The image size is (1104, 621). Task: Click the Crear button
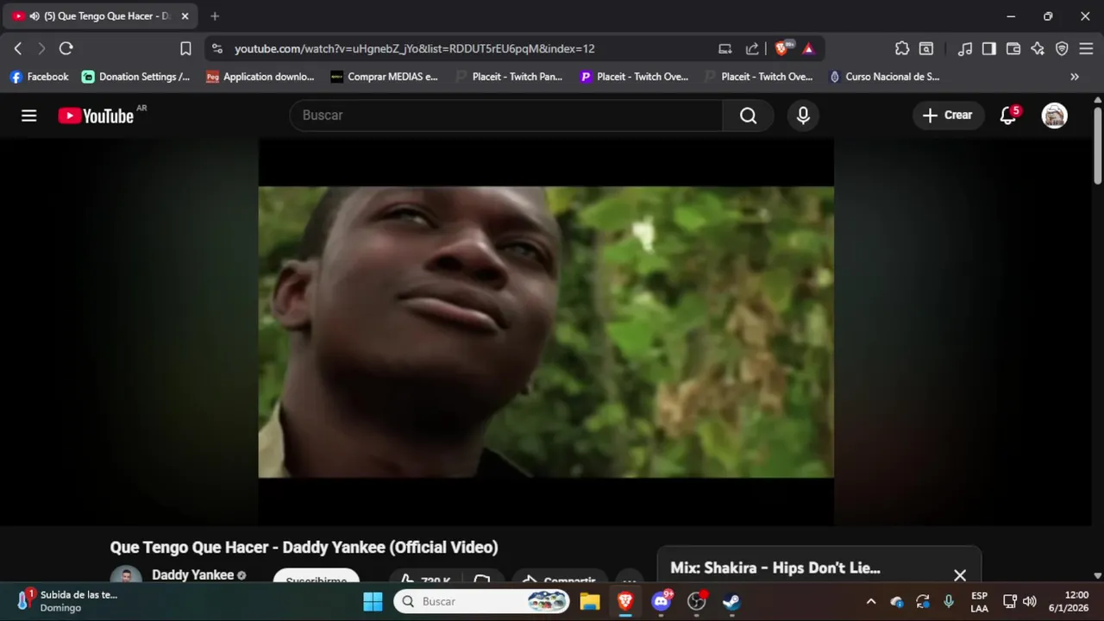[948, 116]
